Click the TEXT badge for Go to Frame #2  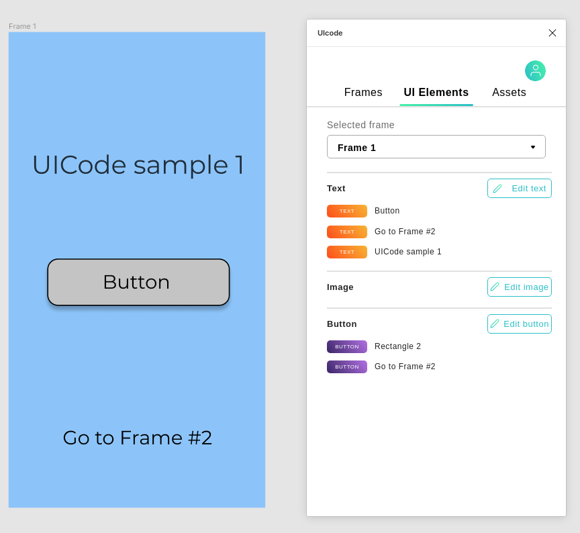pos(347,232)
